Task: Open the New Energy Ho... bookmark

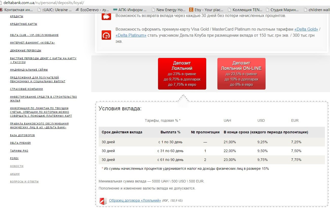Action: pos(168,10)
